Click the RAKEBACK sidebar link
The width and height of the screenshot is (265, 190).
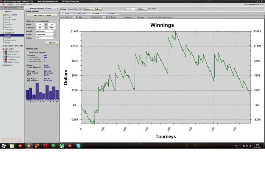(x=7, y=65)
